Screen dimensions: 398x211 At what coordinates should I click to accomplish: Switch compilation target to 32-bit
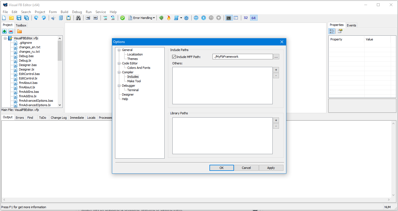coord(245,18)
